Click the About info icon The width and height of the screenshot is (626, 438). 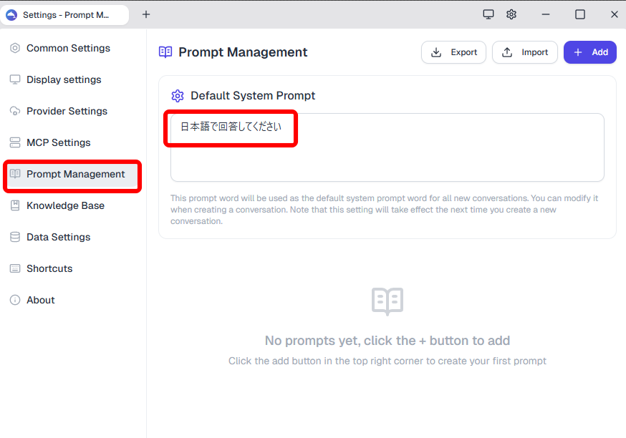click(x=15, y=300)
